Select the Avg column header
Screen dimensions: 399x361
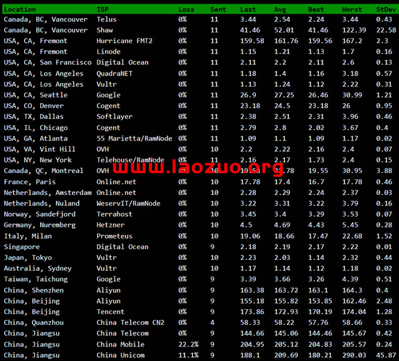coord(280,9)
